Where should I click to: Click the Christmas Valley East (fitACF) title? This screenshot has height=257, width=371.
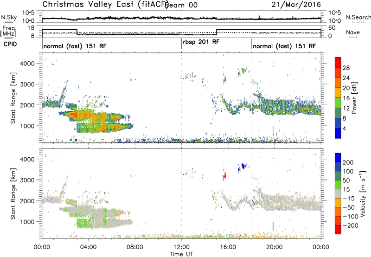coord(105,4)
